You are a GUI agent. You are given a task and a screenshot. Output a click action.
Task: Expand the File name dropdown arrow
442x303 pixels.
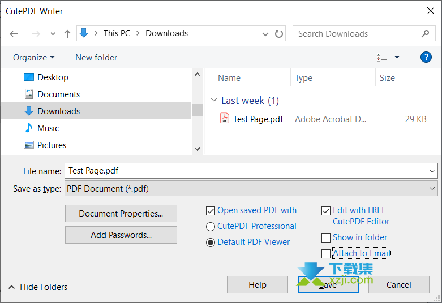point(432,171)
